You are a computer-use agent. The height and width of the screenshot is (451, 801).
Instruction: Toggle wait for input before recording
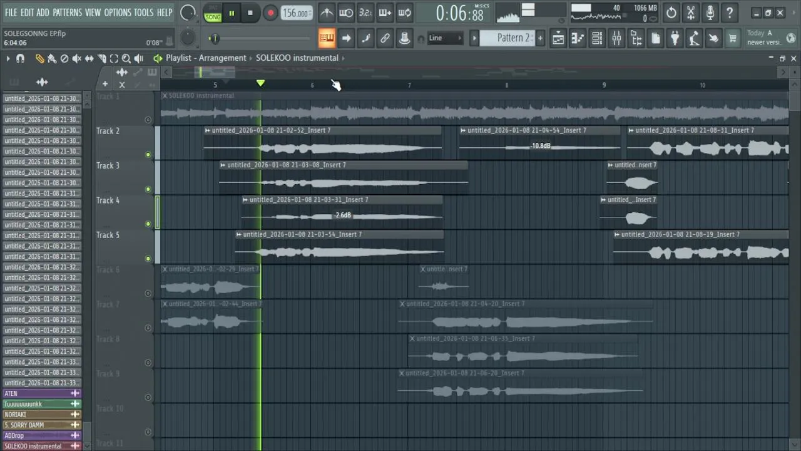[346, 13]
